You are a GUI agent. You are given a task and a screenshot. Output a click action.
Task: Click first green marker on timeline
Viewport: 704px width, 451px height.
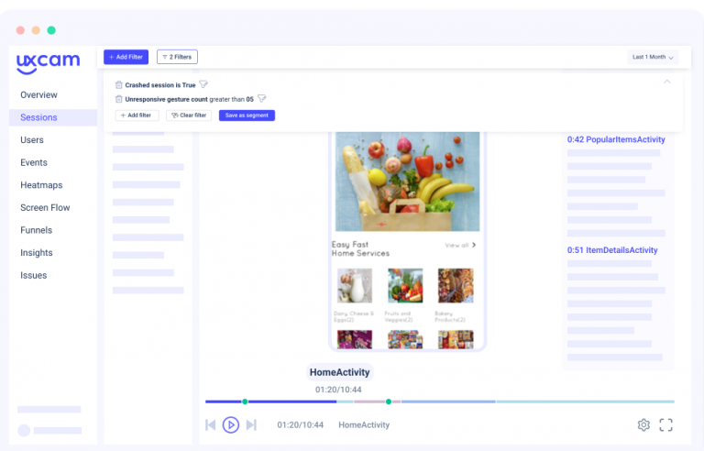pos(245,401)
